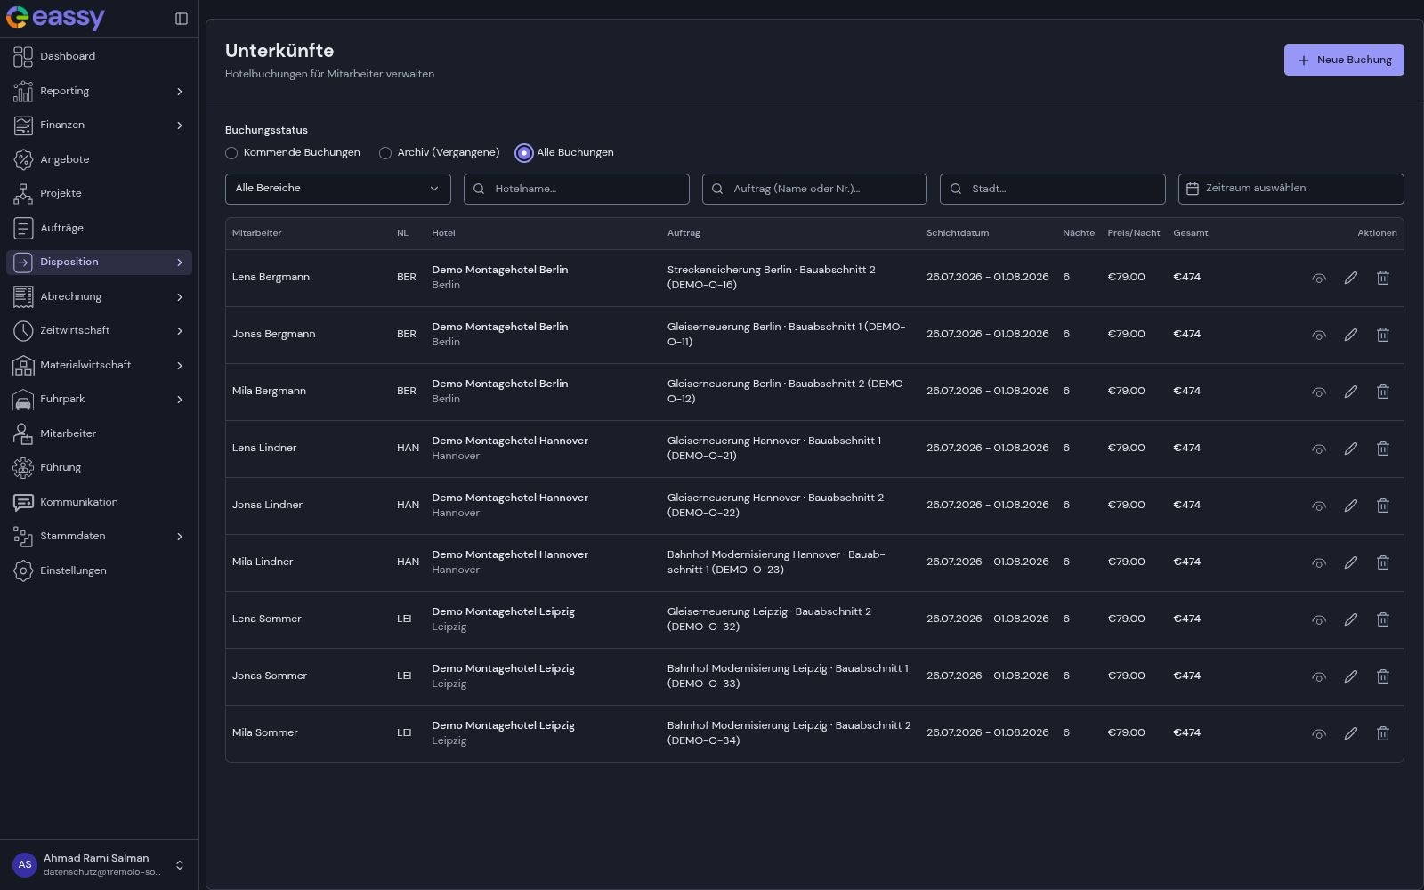Open Mitarbeiter in the sidebar
Screen dimensions: 1424x890
tap(99, 433)
